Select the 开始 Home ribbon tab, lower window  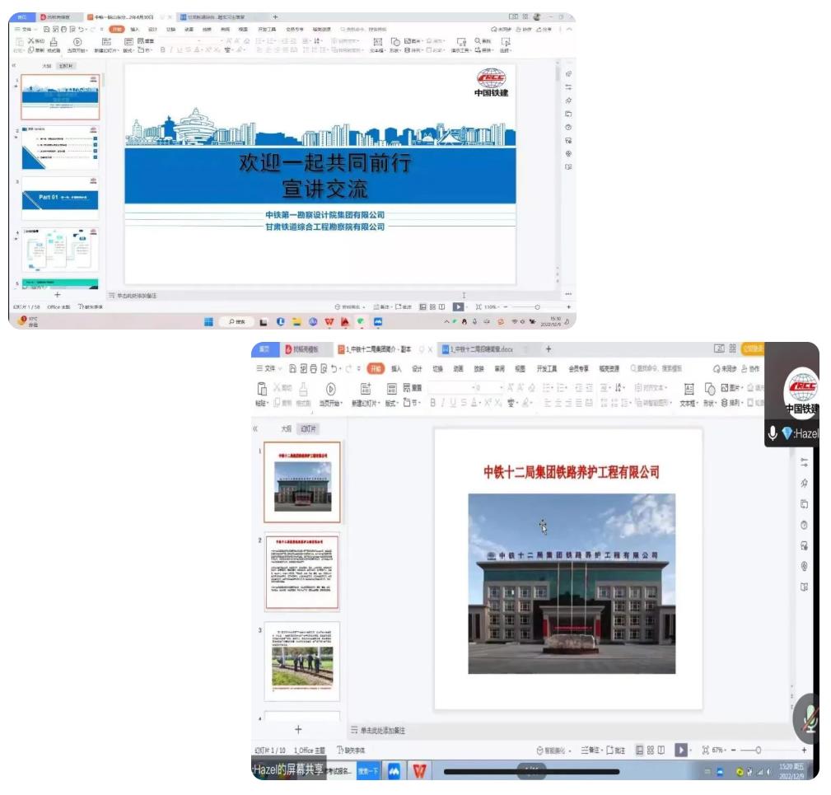[x=376, y=368]
